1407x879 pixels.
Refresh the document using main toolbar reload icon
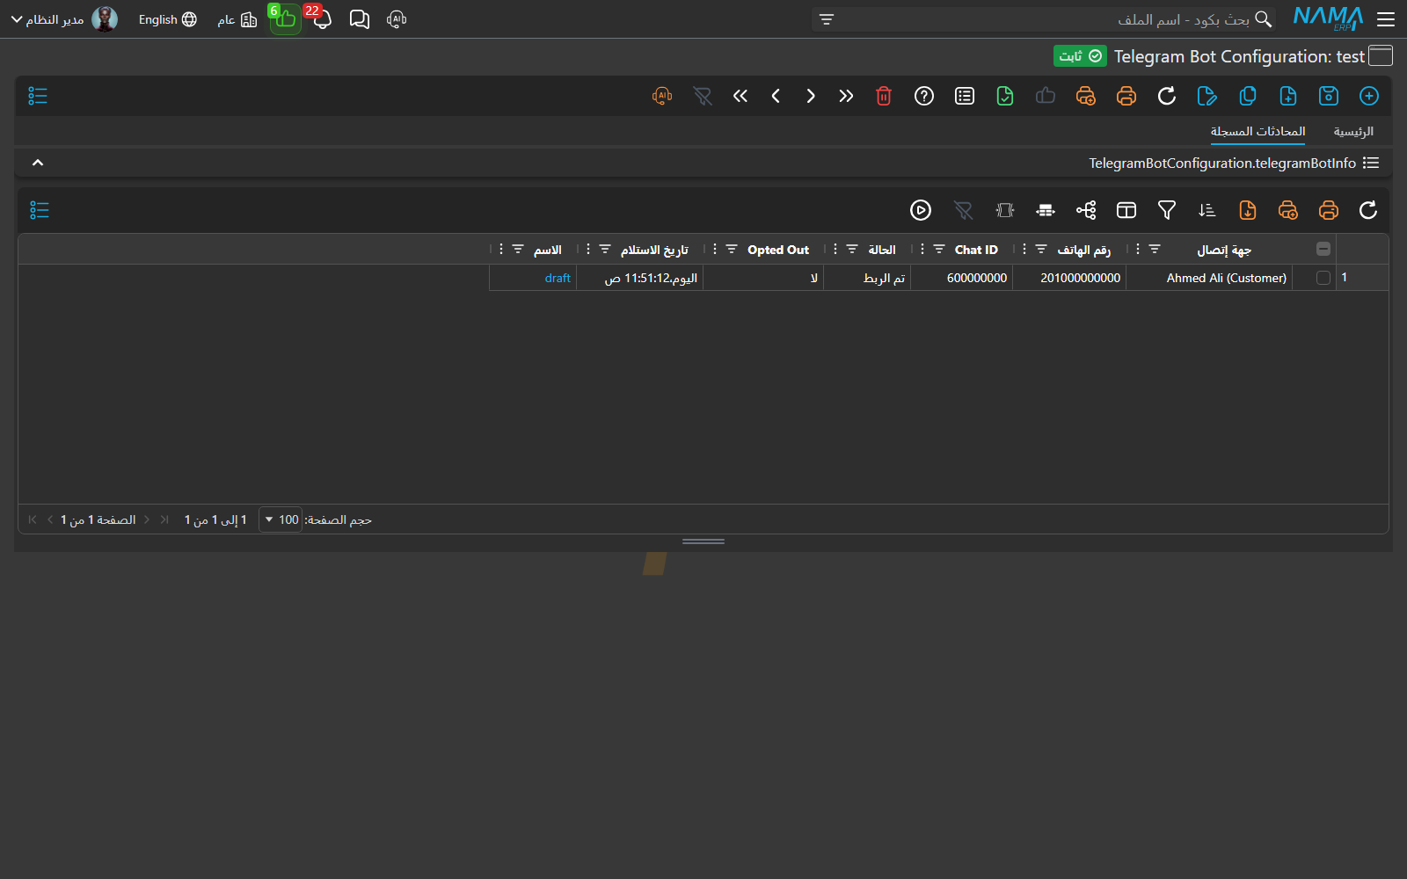(x=1167, y=96)
